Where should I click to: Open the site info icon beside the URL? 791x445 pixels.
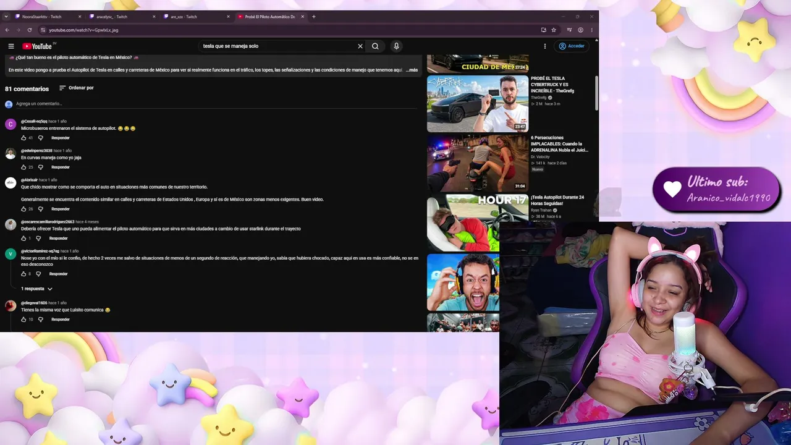(43, 30)
